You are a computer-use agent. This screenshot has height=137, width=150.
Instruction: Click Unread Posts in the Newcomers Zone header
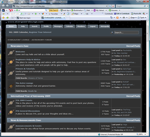[x=133, y=46]
